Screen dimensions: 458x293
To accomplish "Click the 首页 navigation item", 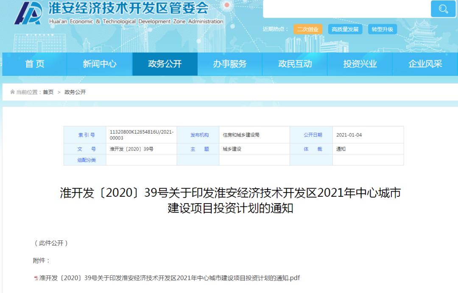I will click(35, 64).
